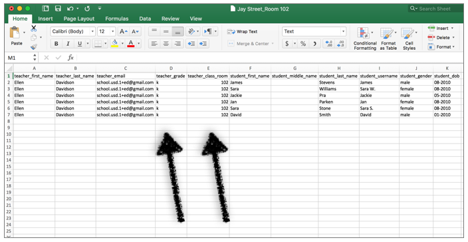The height and width of the screenshot is (242, 468).
Task: Click the percent style icon
Action: (303, 44)
